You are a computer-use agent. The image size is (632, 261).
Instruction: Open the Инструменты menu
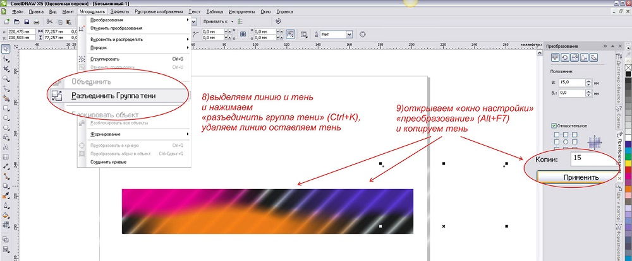pyautogui.click(x=242, y=12)
